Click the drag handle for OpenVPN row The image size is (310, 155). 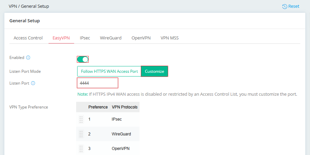point(81,149)
